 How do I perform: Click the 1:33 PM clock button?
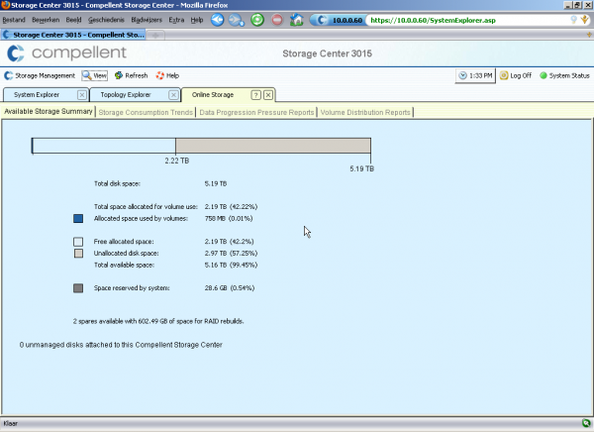pyautogui.click(x=475, y=76)
